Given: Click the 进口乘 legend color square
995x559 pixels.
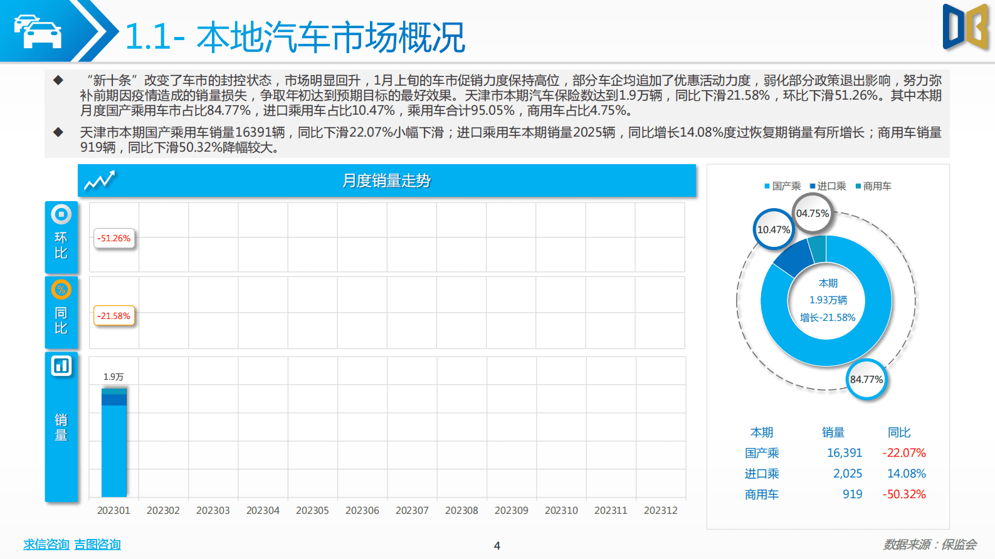Looking at the screenshot, I should pos(812,186).
